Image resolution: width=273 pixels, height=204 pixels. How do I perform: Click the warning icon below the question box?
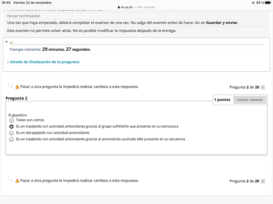point(17,181)
